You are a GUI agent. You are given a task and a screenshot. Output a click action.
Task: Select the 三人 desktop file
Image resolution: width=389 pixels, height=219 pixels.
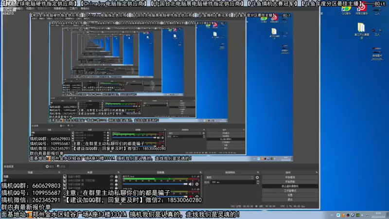377,32
